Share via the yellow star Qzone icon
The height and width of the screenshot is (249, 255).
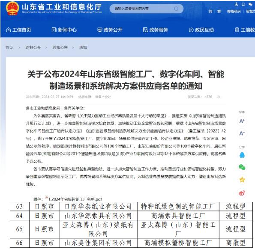tap(242, 180)
